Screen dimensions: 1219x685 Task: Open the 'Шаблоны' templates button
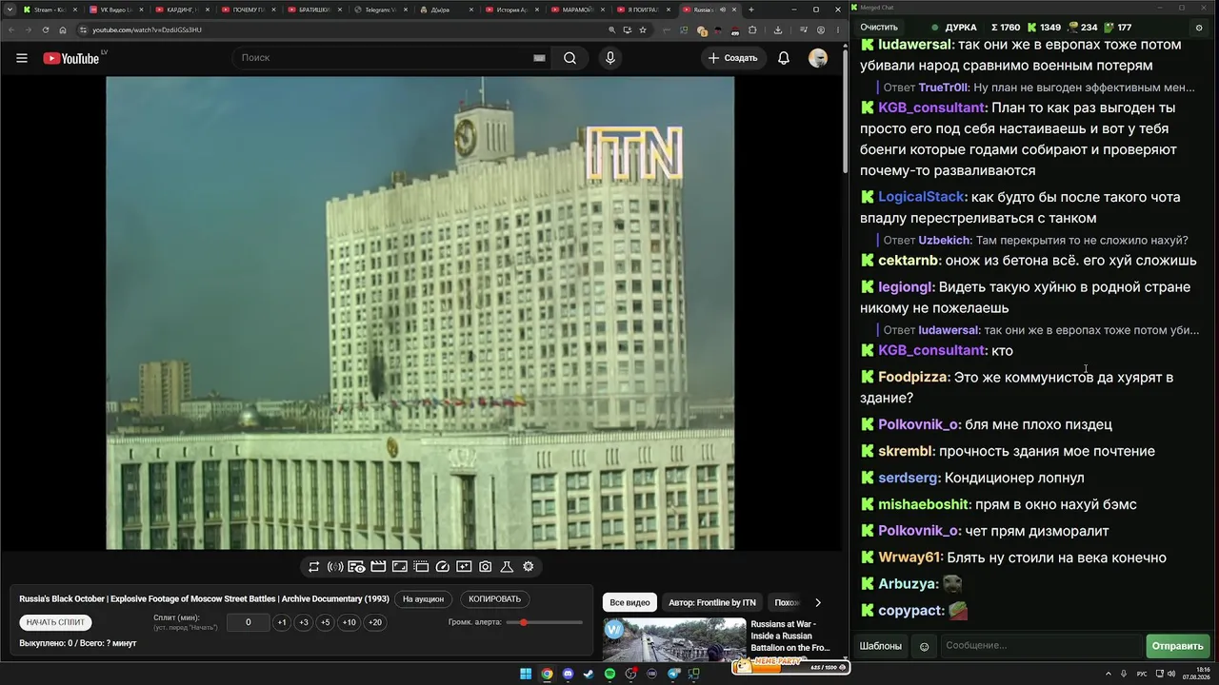click(881, 646)
